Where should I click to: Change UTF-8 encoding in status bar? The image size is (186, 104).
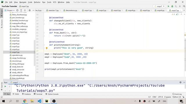click(160, 97)
